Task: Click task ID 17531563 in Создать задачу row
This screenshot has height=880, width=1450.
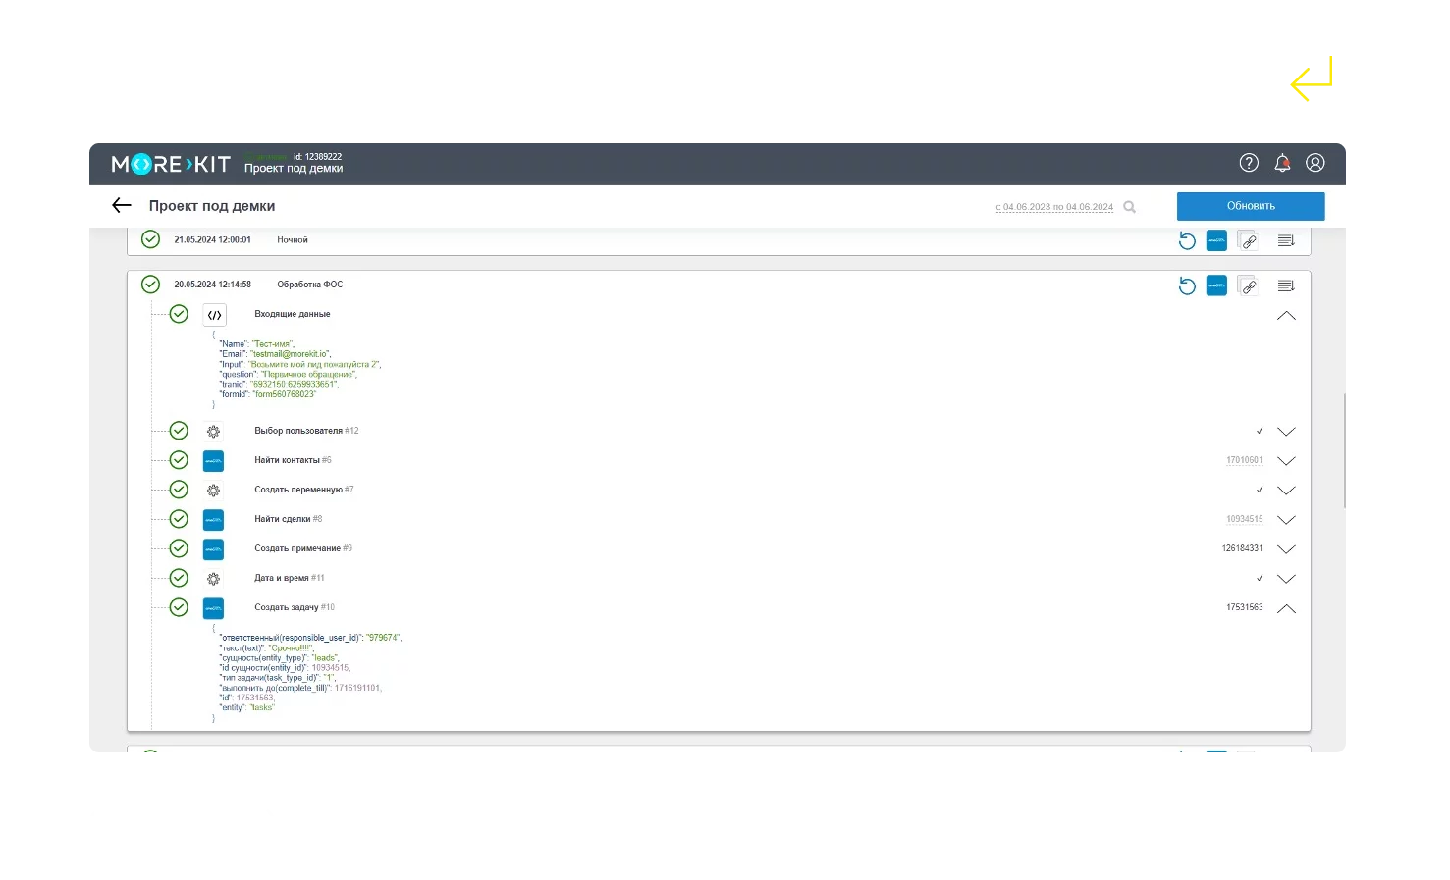Action: coord(1244,607)
